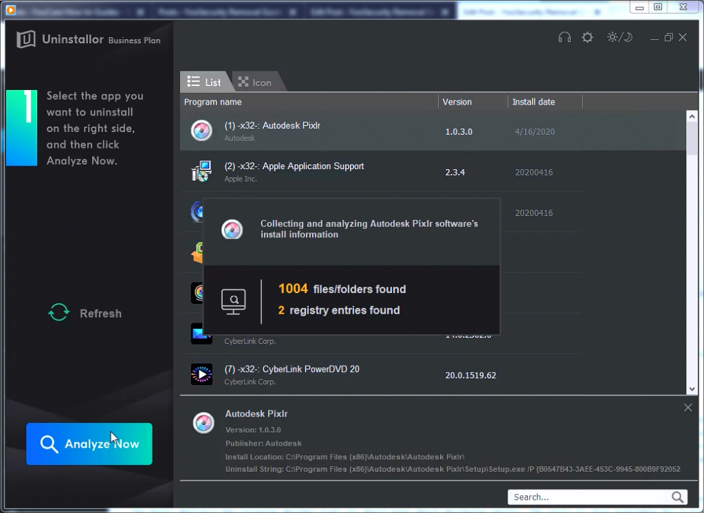Screen dimensions: 704x513
Task: Click version 2.3.4 cell
Action: pos(455,173)
